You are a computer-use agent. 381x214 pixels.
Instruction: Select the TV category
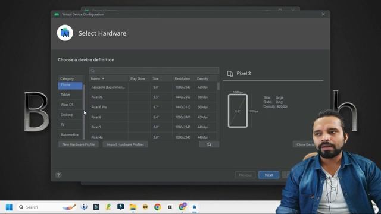70,124
